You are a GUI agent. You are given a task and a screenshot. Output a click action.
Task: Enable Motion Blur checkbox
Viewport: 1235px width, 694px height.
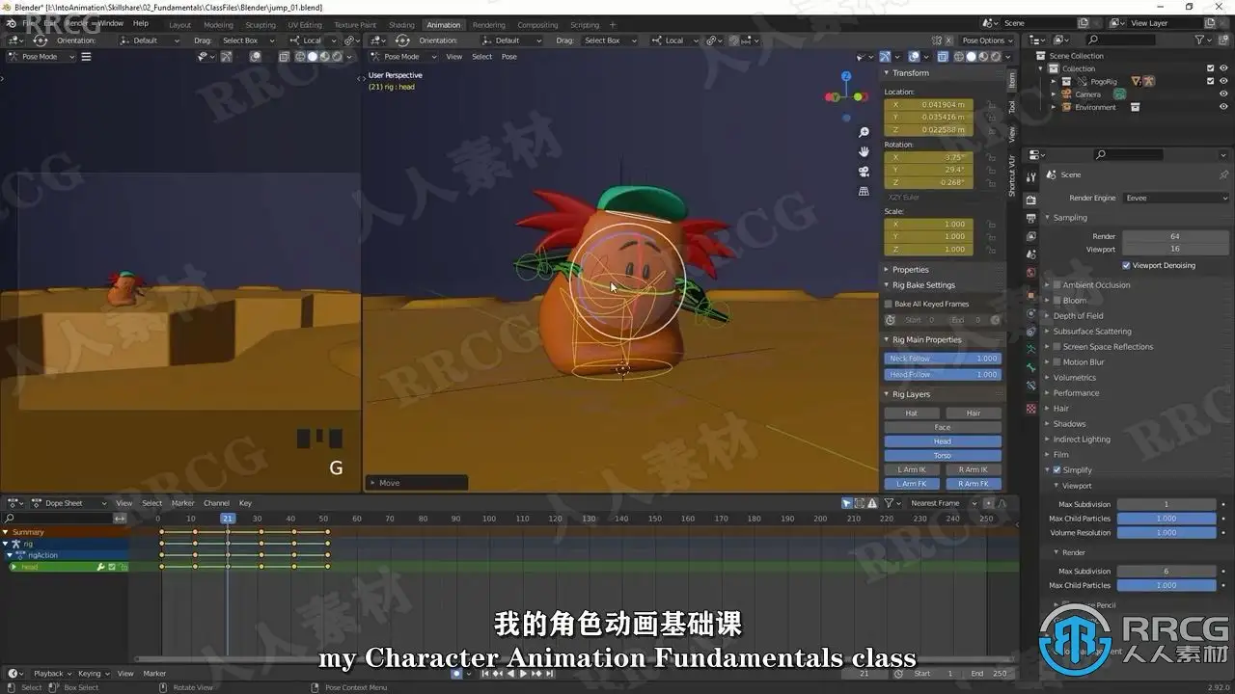[1057, 362]
